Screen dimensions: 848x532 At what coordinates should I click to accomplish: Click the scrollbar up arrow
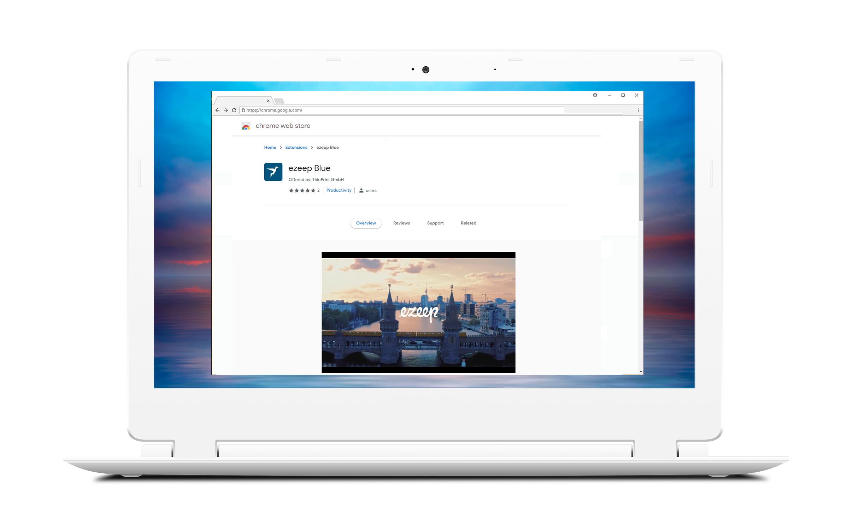point(641,119)
